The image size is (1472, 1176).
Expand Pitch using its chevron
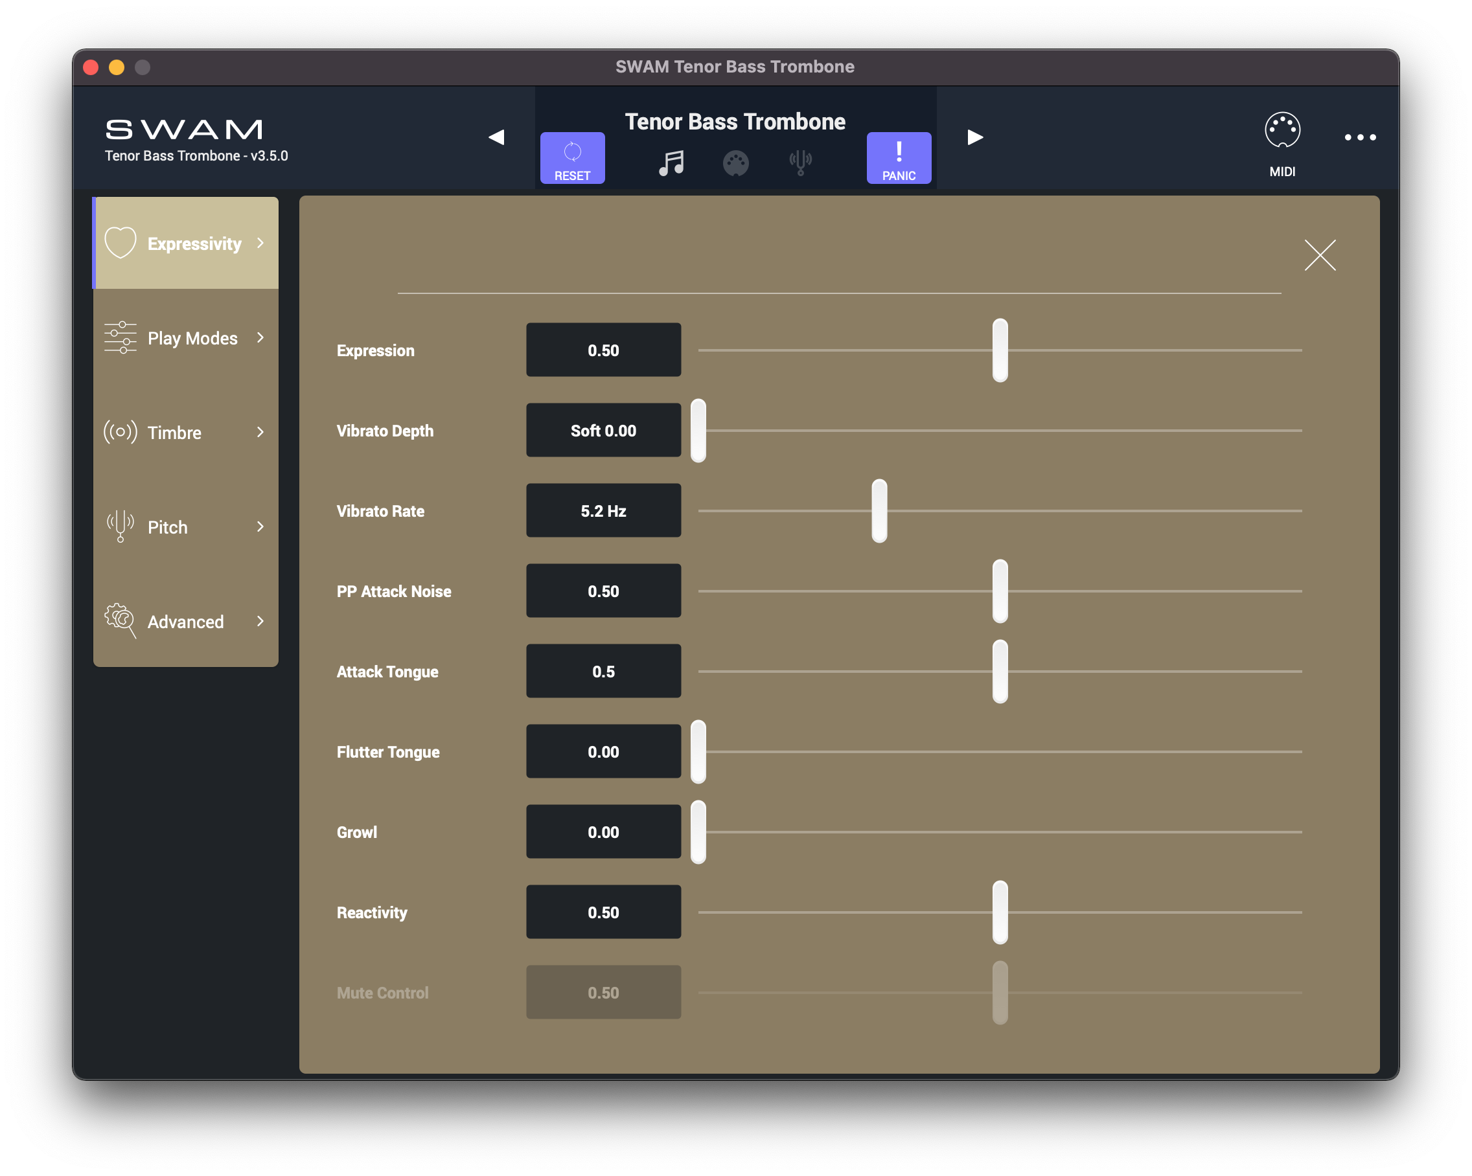260,526
